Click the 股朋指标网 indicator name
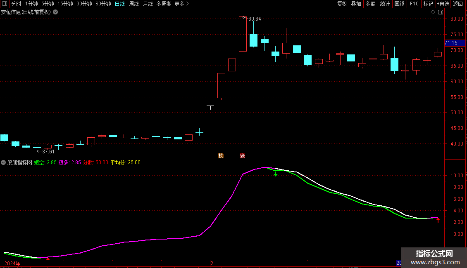Viewport: 467px width, 268px height. 20,162
